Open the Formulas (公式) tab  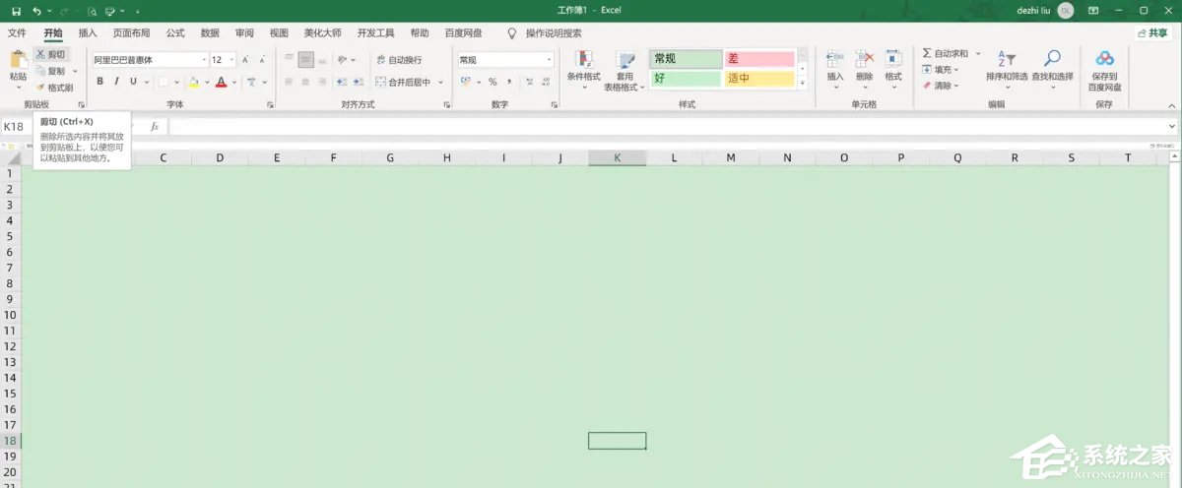pyautogui.click(x=175, y=32)
